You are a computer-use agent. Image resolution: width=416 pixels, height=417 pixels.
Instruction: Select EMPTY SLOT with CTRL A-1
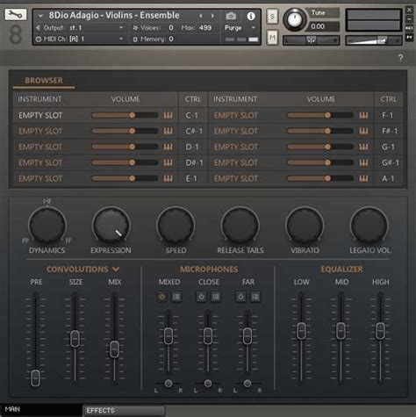(x=236, y=178)
